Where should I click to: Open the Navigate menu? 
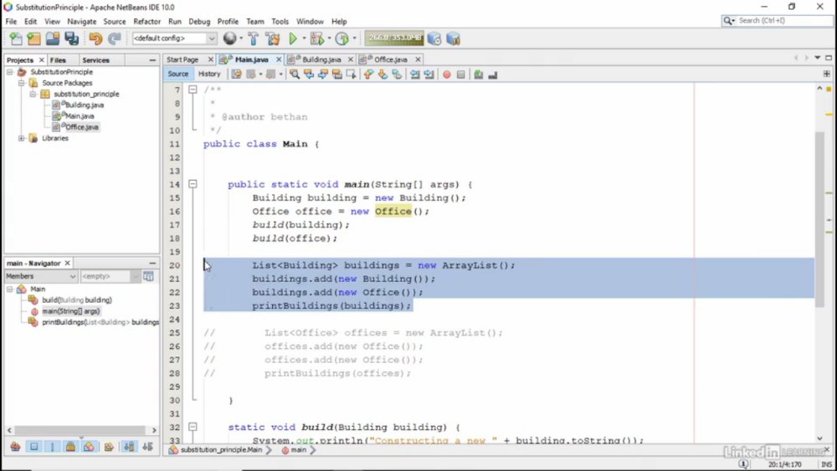pyautogui.click(x=82, y=22)
